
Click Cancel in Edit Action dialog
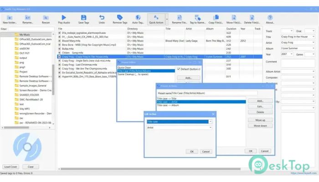click(x=206, y=152)
